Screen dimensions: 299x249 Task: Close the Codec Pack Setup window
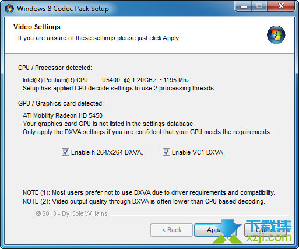click(x=281, y=6)
